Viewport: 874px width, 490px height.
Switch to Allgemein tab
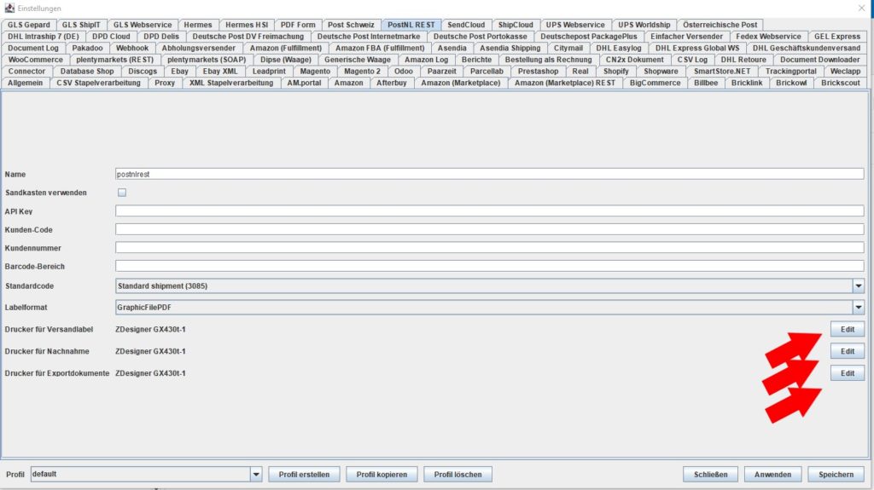(25, 83)
